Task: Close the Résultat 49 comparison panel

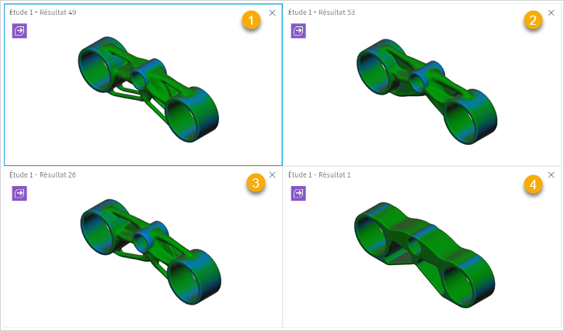Action: [272, 13]
